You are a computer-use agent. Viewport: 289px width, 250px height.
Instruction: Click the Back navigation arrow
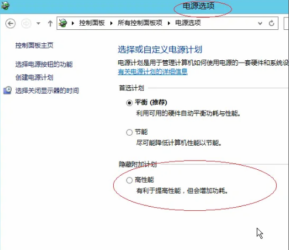[11, 23]
